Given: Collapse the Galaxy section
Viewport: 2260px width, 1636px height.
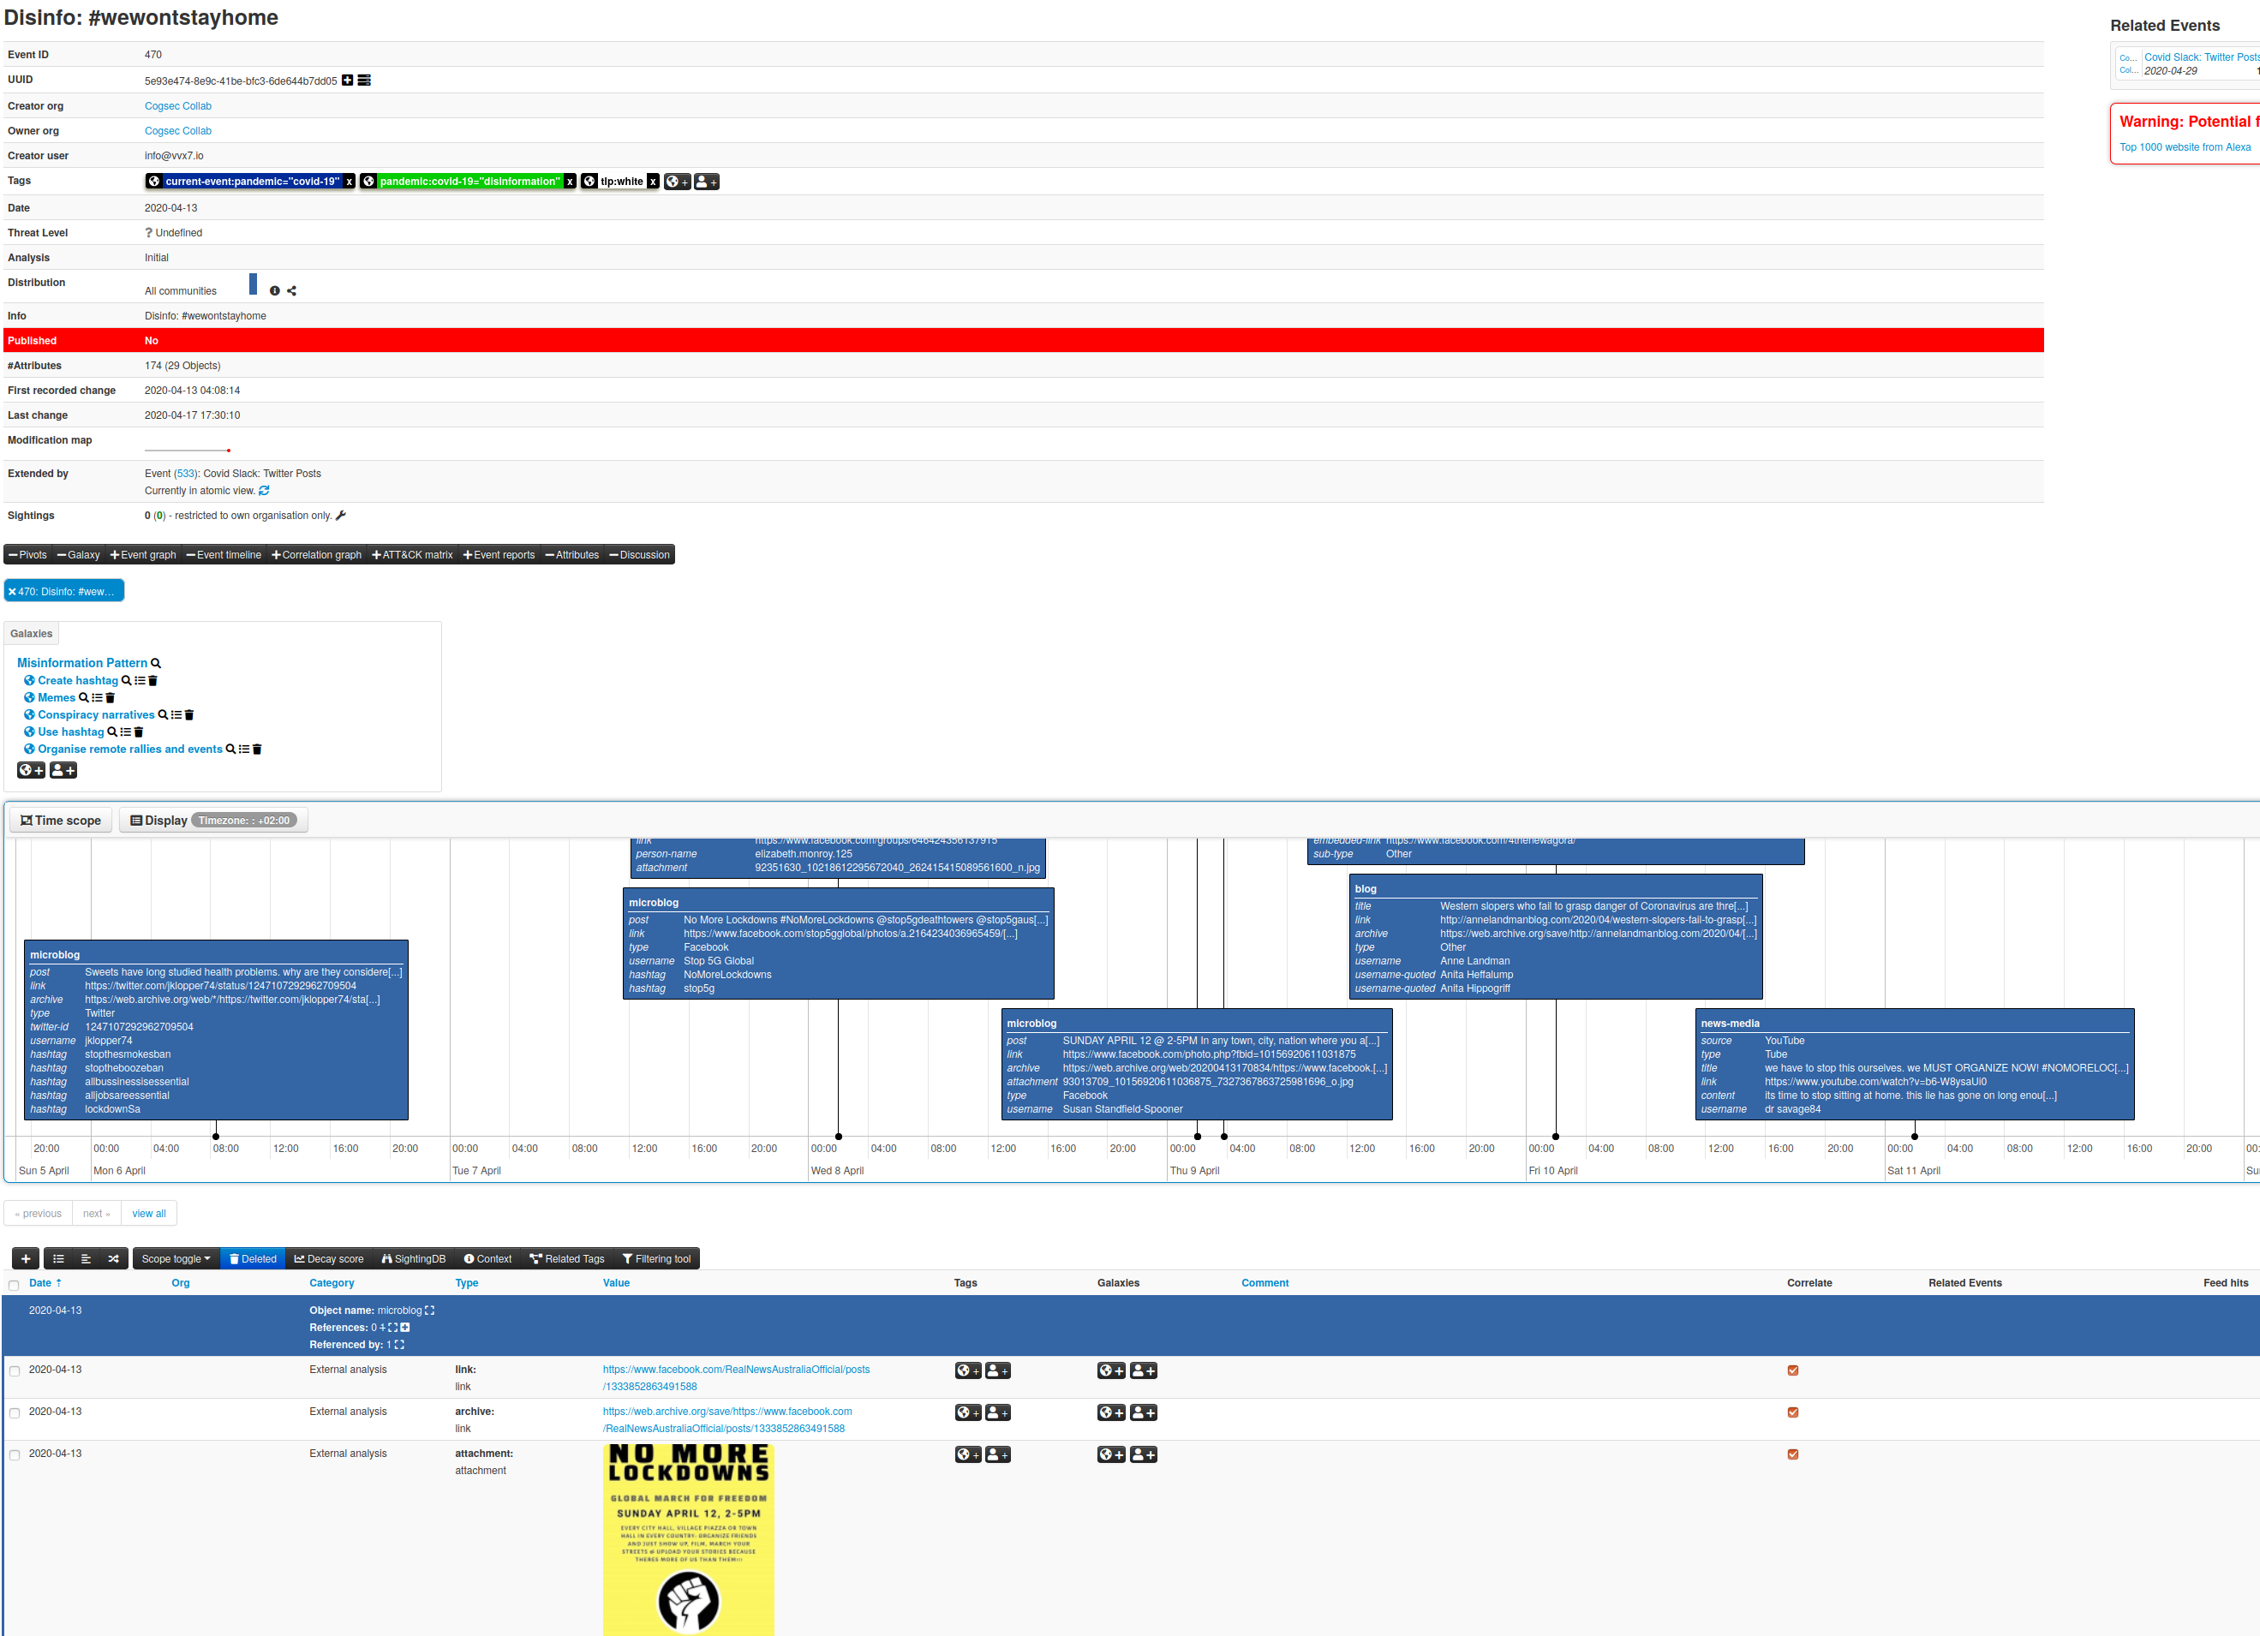Looking at the screenshot, I should tap(79, 555).
